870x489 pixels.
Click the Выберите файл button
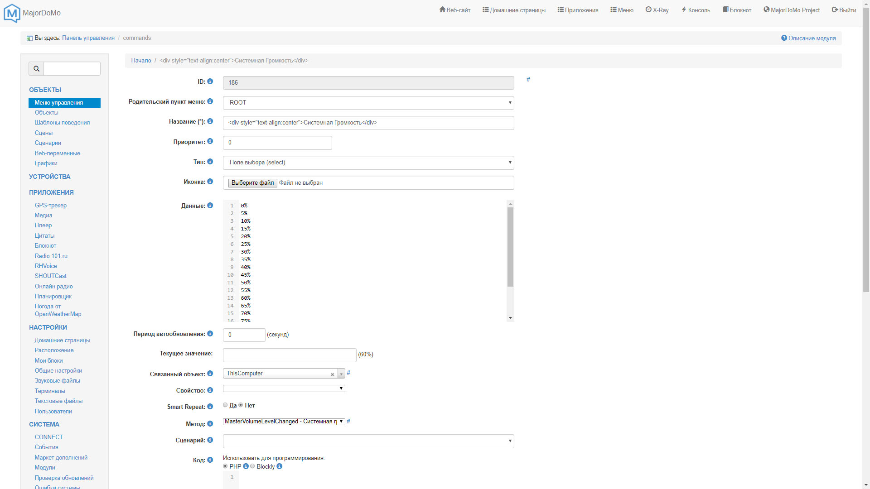pos(252,183)
